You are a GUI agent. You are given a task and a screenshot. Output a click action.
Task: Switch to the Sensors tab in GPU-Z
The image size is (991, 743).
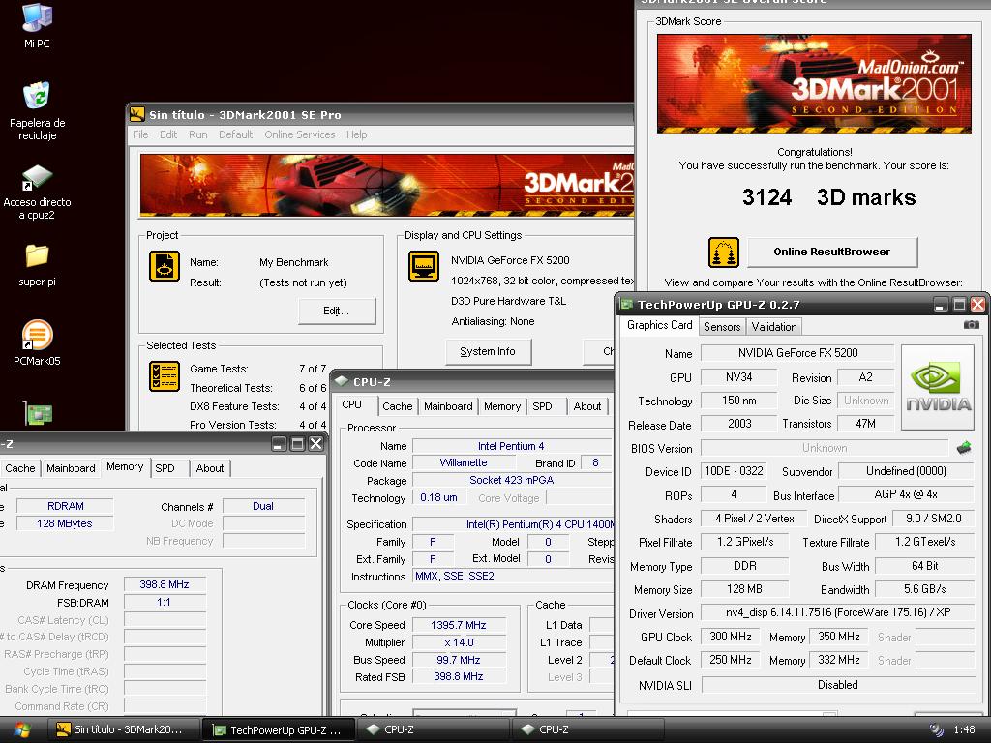(x=722, y=327)
